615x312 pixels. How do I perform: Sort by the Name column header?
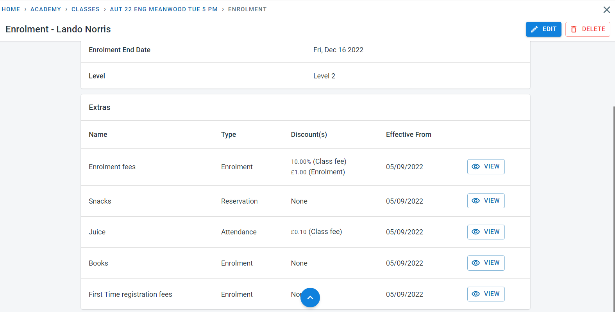[98, 135]
